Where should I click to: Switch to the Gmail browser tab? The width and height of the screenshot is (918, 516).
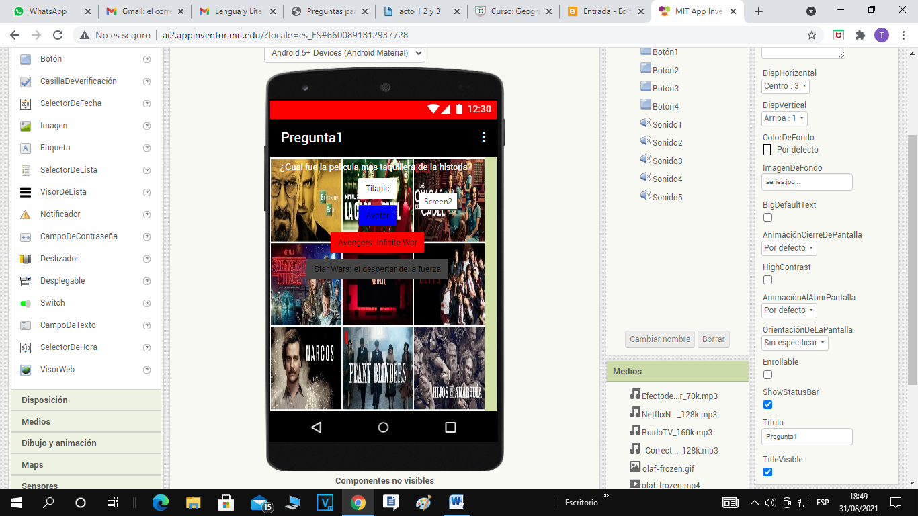coord(143,11)
